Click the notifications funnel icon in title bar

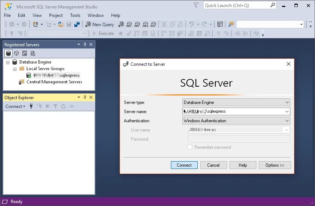click(196, 5)
